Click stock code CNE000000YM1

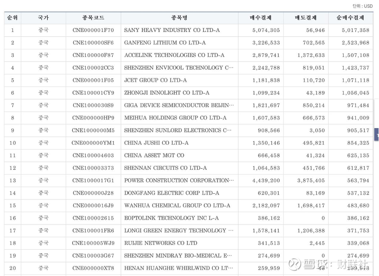point(93,143)
